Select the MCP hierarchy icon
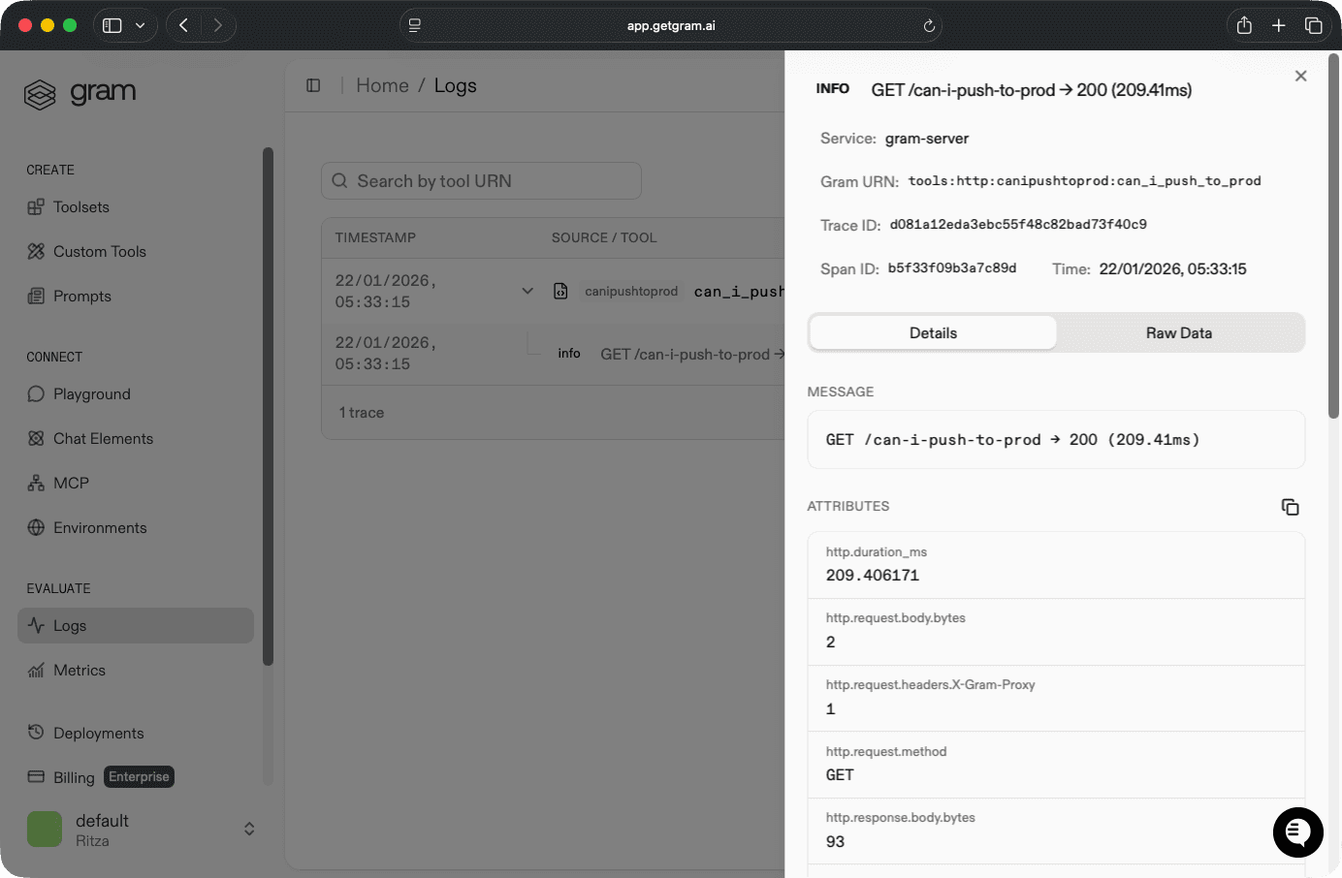1342x878 pixels. click(x=34, y=483)
